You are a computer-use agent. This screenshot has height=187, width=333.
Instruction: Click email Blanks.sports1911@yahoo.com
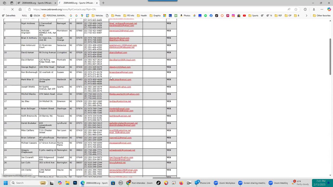[124, 94]
